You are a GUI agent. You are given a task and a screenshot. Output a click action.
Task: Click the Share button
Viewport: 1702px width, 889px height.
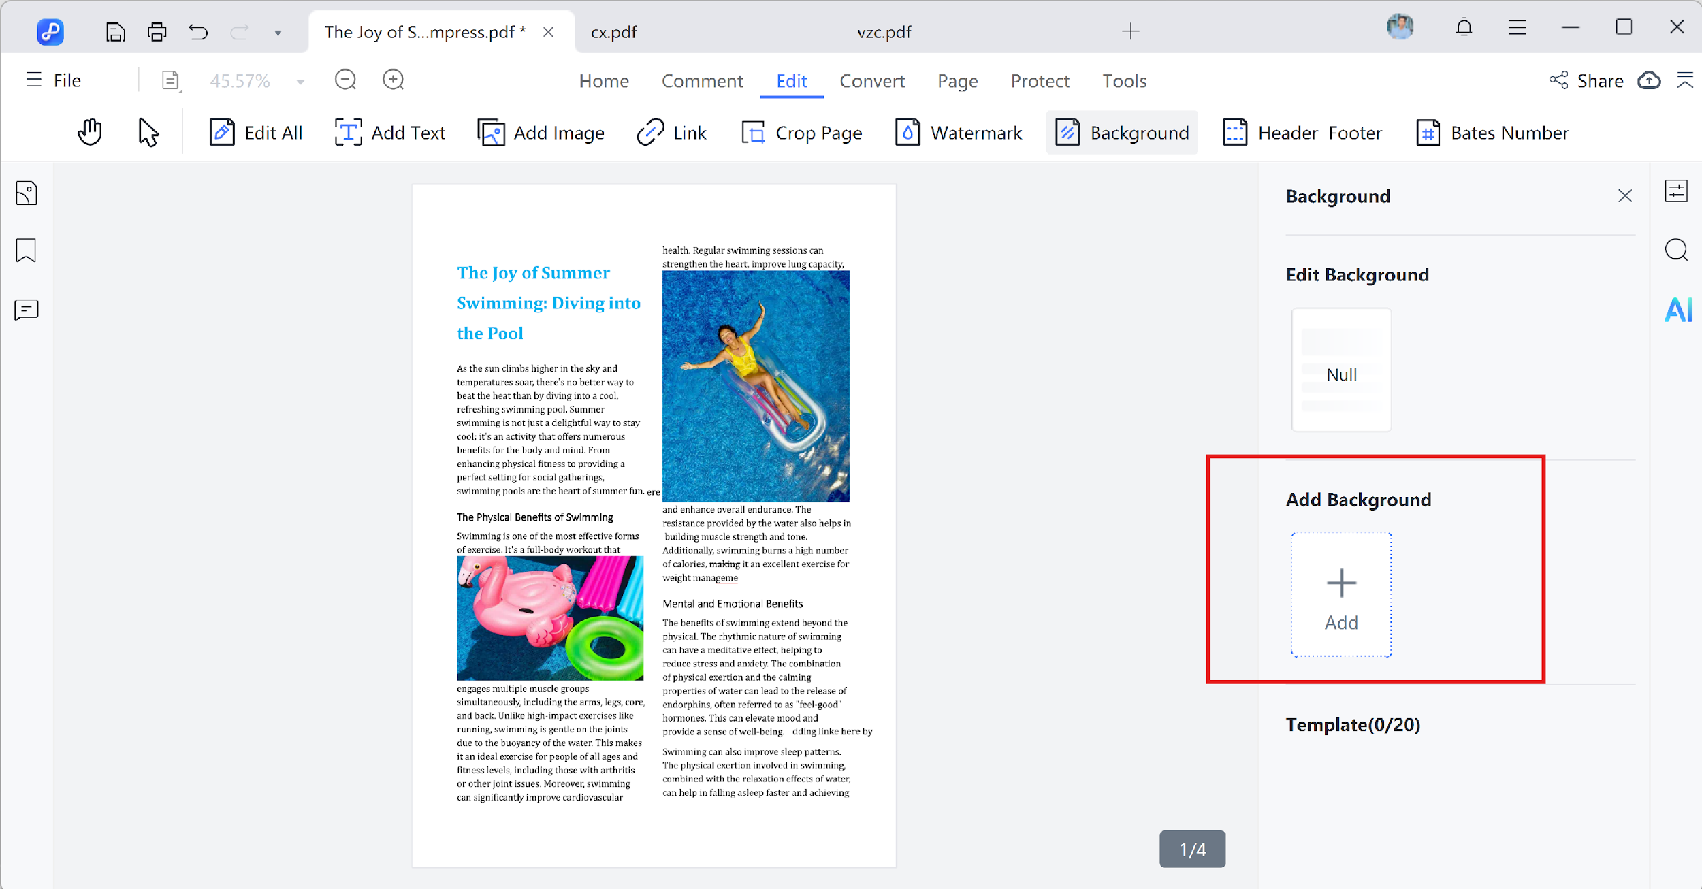click(x=1586, y=81)
